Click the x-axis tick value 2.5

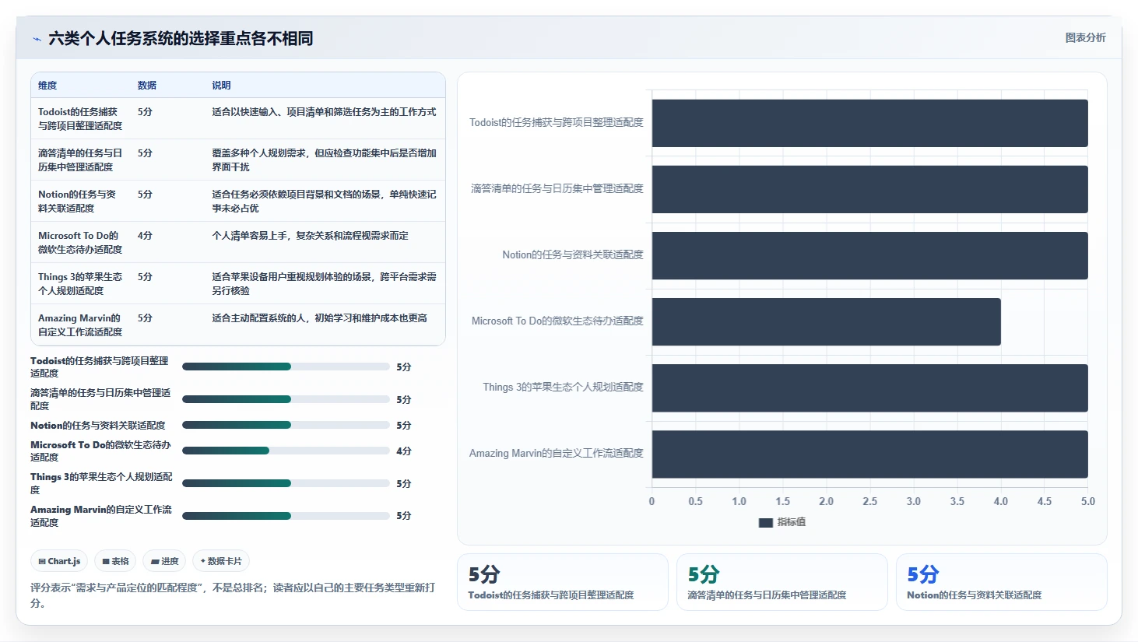(x=869, y=502)
